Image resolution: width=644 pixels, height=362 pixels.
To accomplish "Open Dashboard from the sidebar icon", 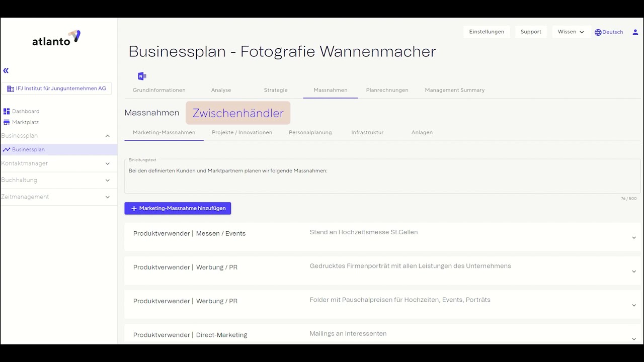I will [x=7, y=111].
